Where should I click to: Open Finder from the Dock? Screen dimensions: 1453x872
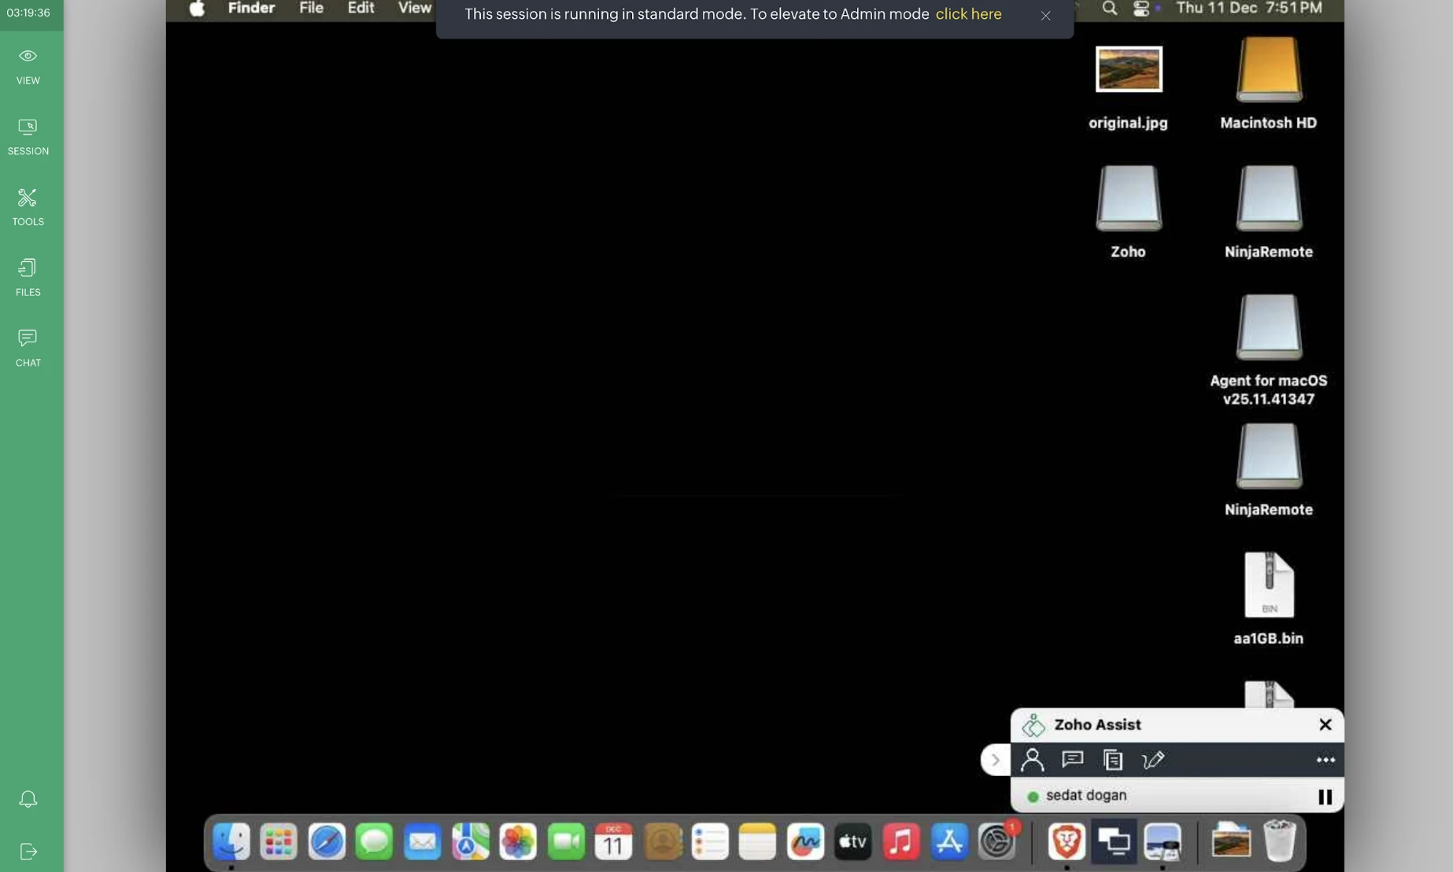coord(231,842)
